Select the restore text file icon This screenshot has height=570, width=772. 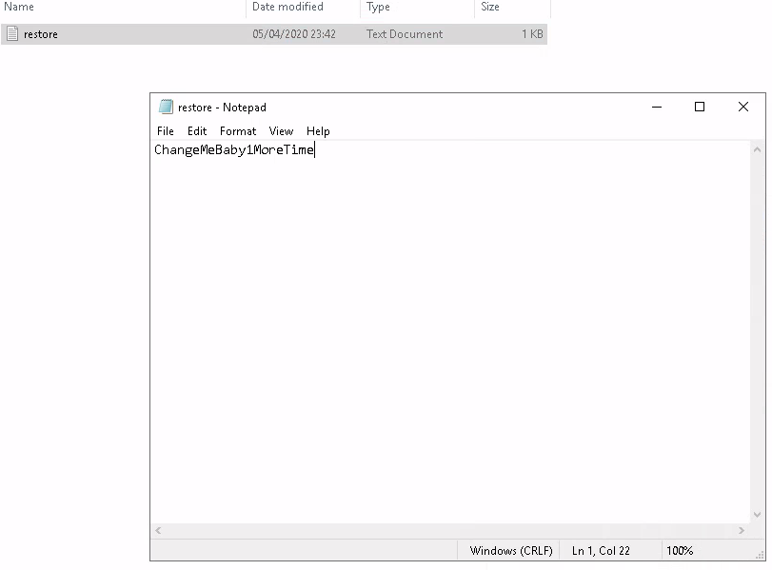point(12,34)
